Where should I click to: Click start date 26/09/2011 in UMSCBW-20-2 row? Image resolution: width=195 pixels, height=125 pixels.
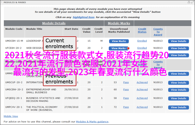pos(71,89)
